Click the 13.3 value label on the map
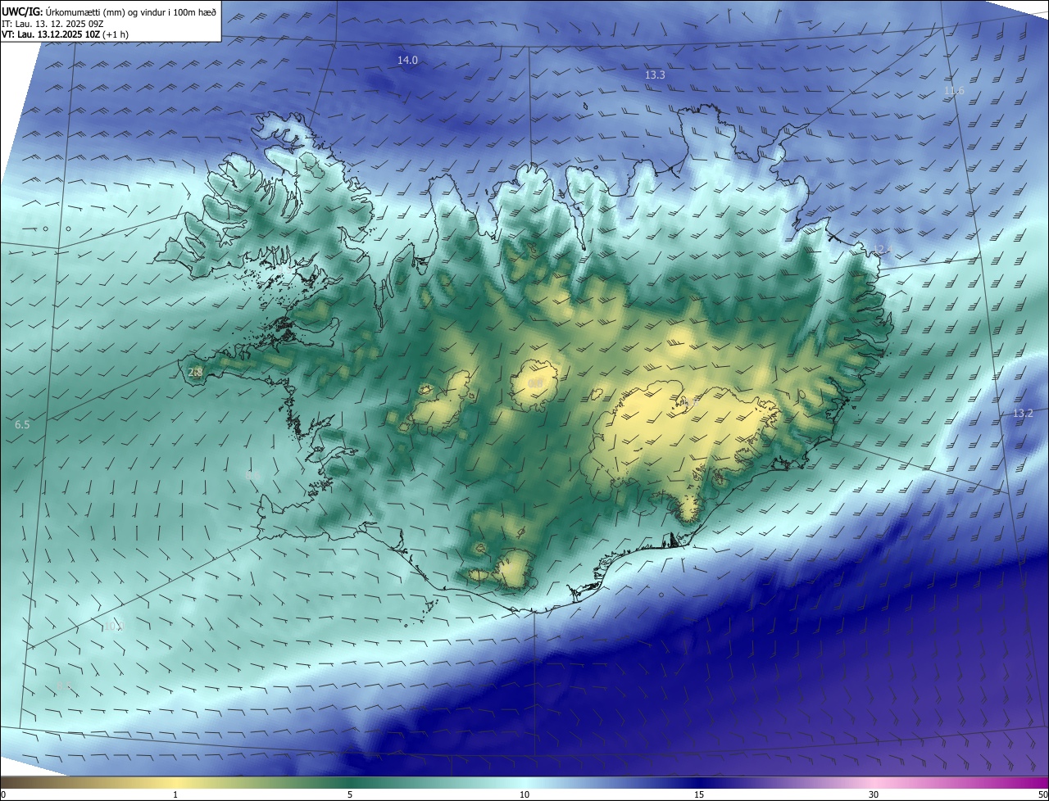The width and height of the screenshot is (1049, 801). coord(655,75)
